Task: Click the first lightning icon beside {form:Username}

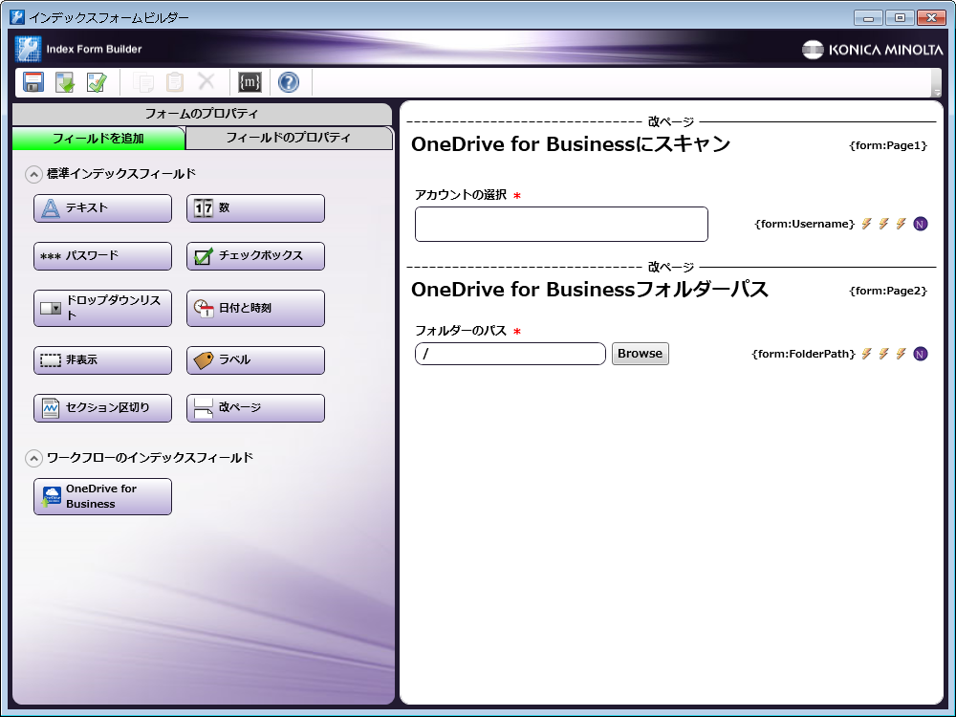Action: (866, 224)
